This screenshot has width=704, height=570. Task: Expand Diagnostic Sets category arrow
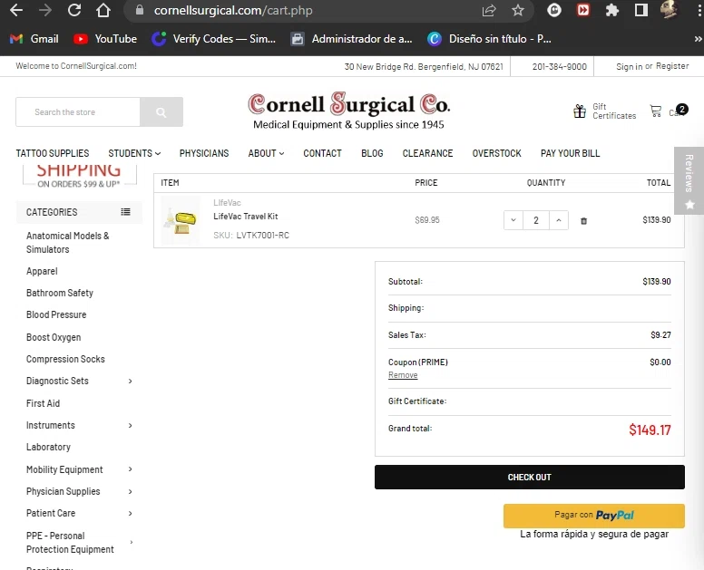(x=131, y=382)
